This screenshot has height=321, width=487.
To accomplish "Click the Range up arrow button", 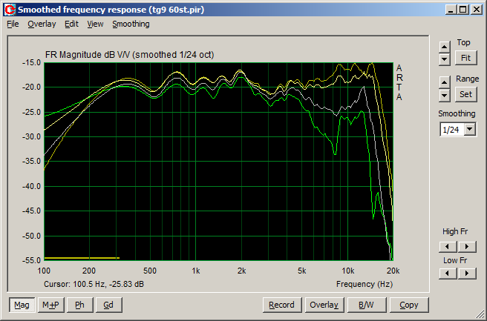I will (x=445, y=82).
